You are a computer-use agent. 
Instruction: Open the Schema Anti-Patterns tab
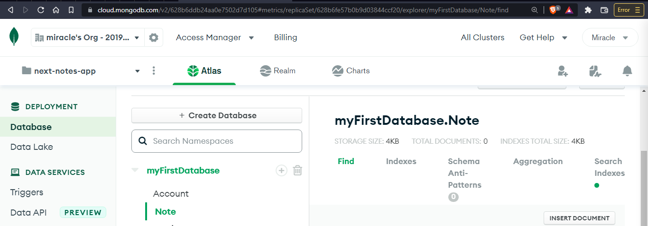coord(465,179)
